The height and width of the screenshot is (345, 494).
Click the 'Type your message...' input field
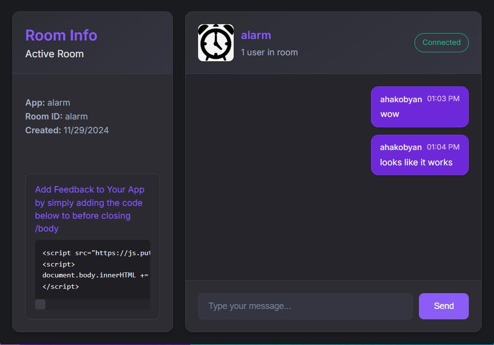[x=305, y=306]
